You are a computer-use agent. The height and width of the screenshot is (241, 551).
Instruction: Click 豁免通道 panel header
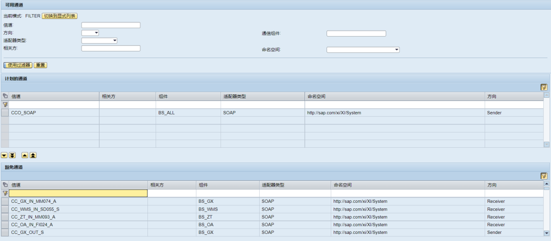pos(275,167)
